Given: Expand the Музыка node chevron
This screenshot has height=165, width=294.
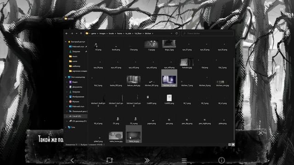Looking at the screenshot, I should click(x=67, y=102).
